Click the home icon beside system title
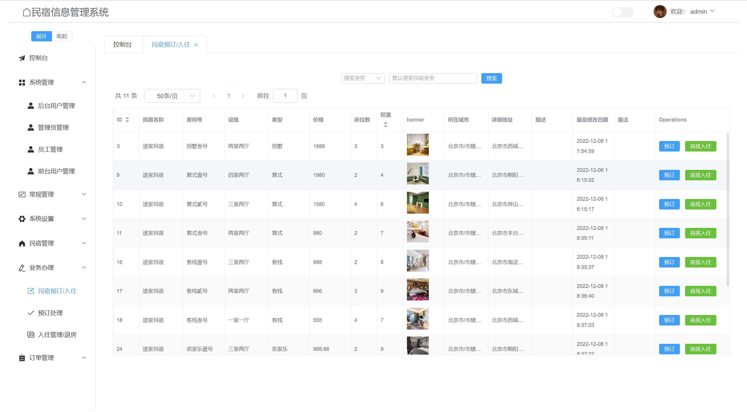Image resolution: width=747 pixels, height=412 pixels. [27, 12]
